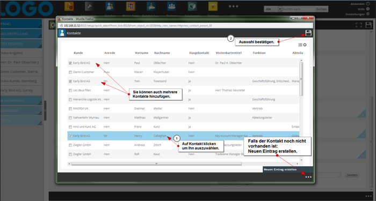The width and height of the screenshot is (376, 201).
Task: Show more toolbar items via three dots
Action: click(233, 6)
